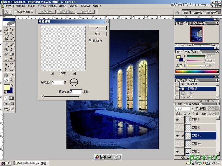
Task: Select the Magic Wand tool
Action: tap(12, 34)
